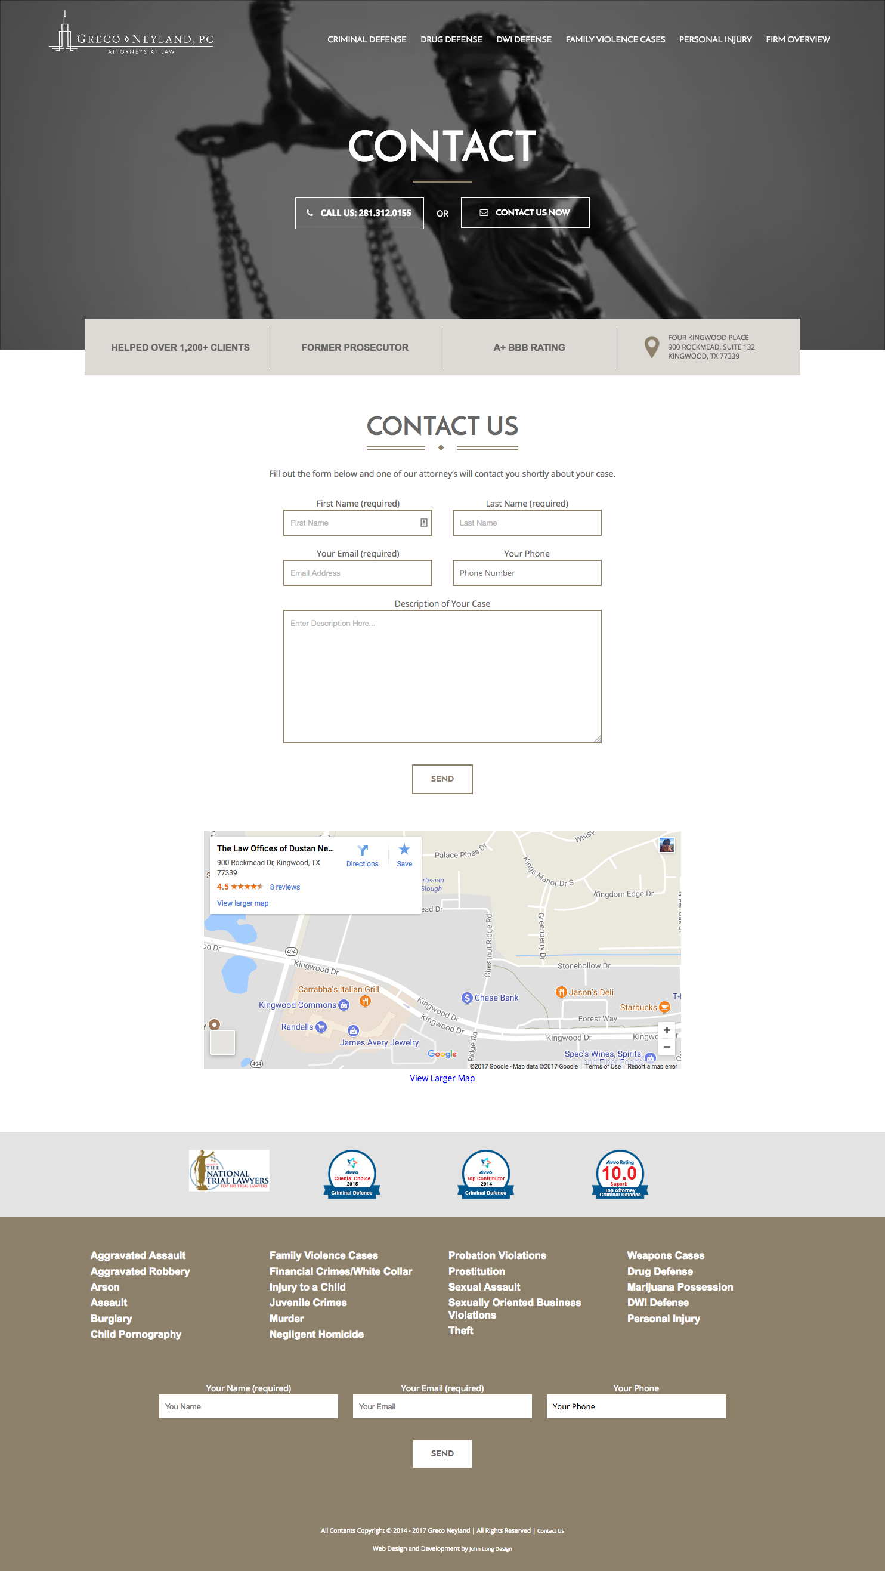This screenshot has height=1571, width=885.
Task: Click the footer Your Name field
Action: (249, 1406)
